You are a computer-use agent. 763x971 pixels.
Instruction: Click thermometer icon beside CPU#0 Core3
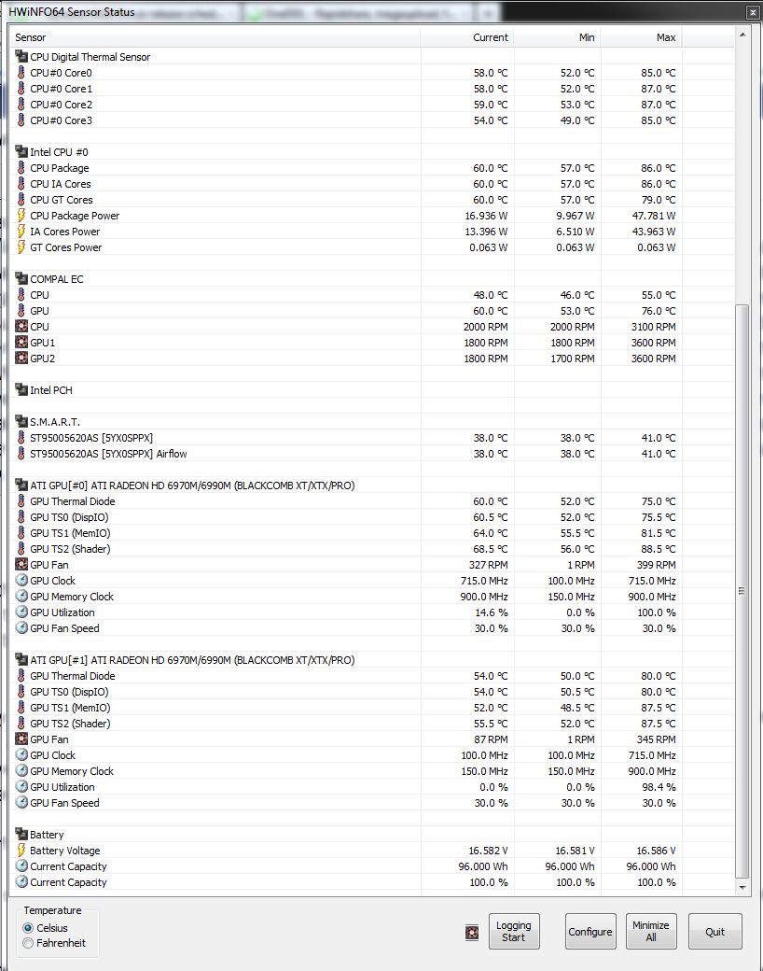click(21, 120)
